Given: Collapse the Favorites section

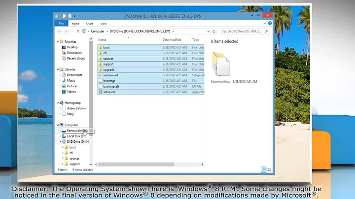Looking at the screenshot, I should [58, 41].
